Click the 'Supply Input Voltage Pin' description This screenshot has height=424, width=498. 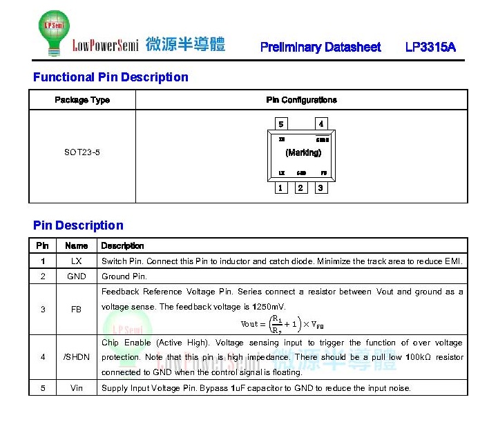point(256,388)
